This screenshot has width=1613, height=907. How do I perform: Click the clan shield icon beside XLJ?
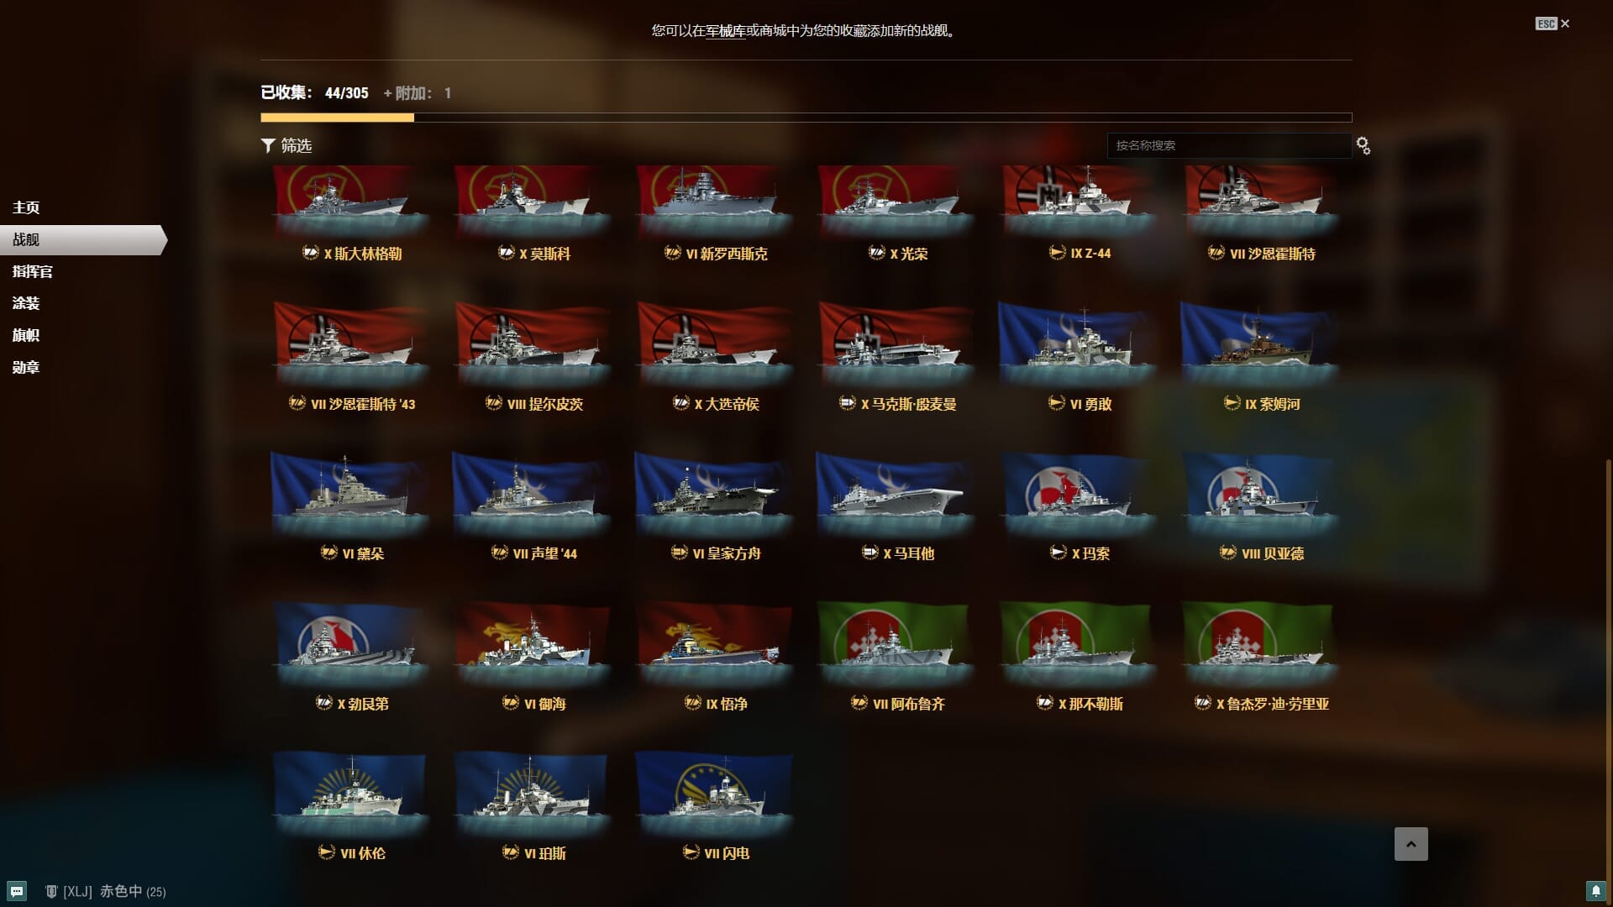(x=51, y=891)
